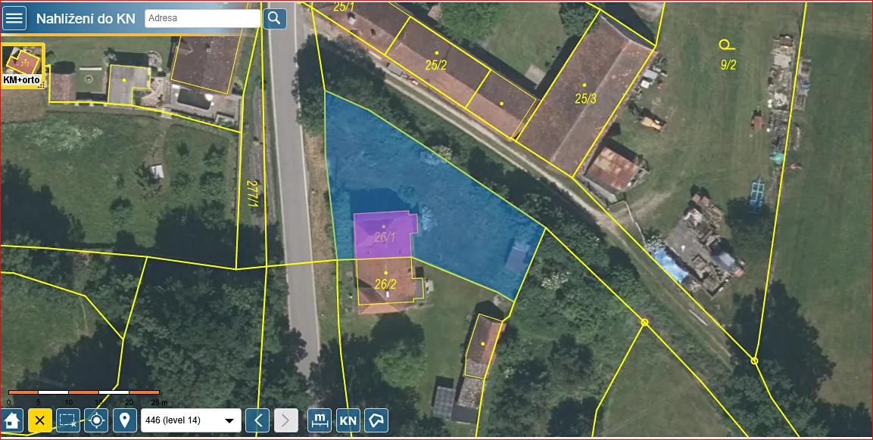The width and height of the screenshot is (873, 440).
Task: Activate the rectangle selection tool
Action: click(x=68, y=420)
